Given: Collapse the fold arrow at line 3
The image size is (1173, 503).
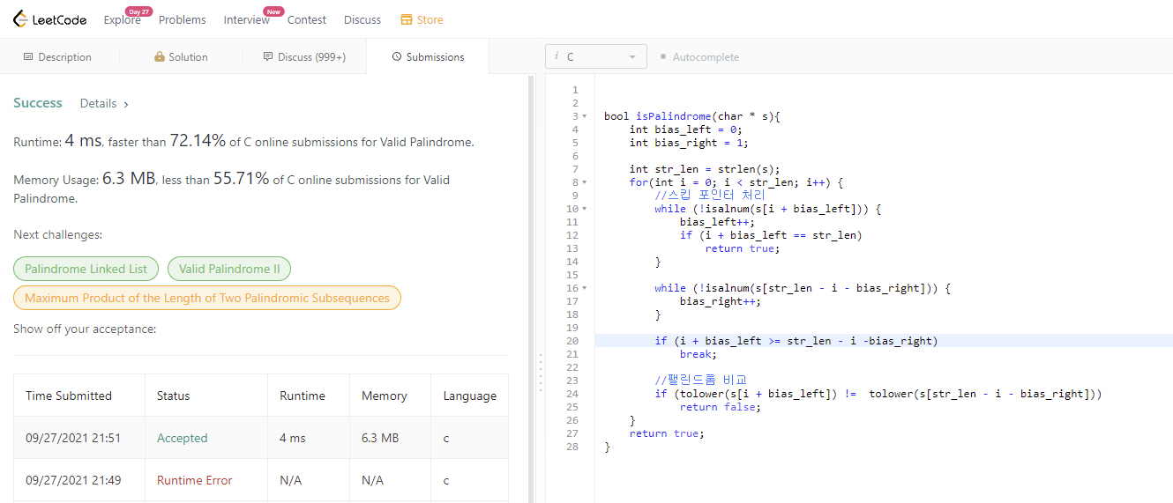Looking at the screenshot, I should pos(585,116).
